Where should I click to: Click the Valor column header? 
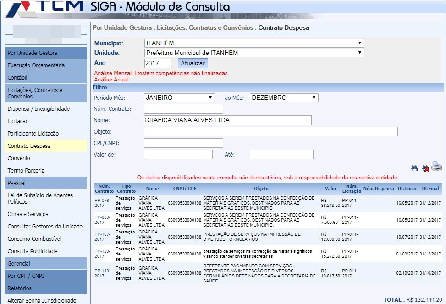click(330, 188)
